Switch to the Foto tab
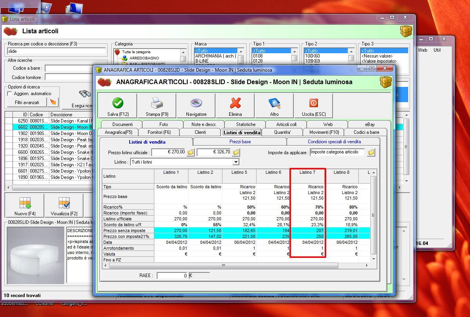Screen dimensions: 470x317 [163, 124]
